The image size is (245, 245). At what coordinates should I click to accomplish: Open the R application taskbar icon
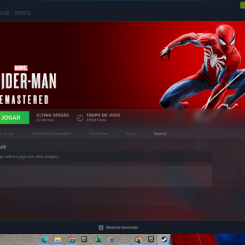(111, 239)
